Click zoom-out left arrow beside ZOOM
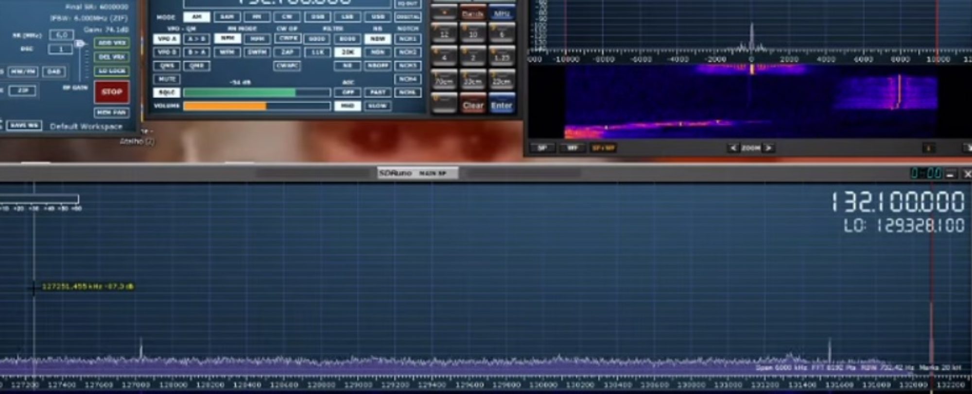The width and height of the screenshot is (972, 394). pyautogui.click(x=733, y=148)
